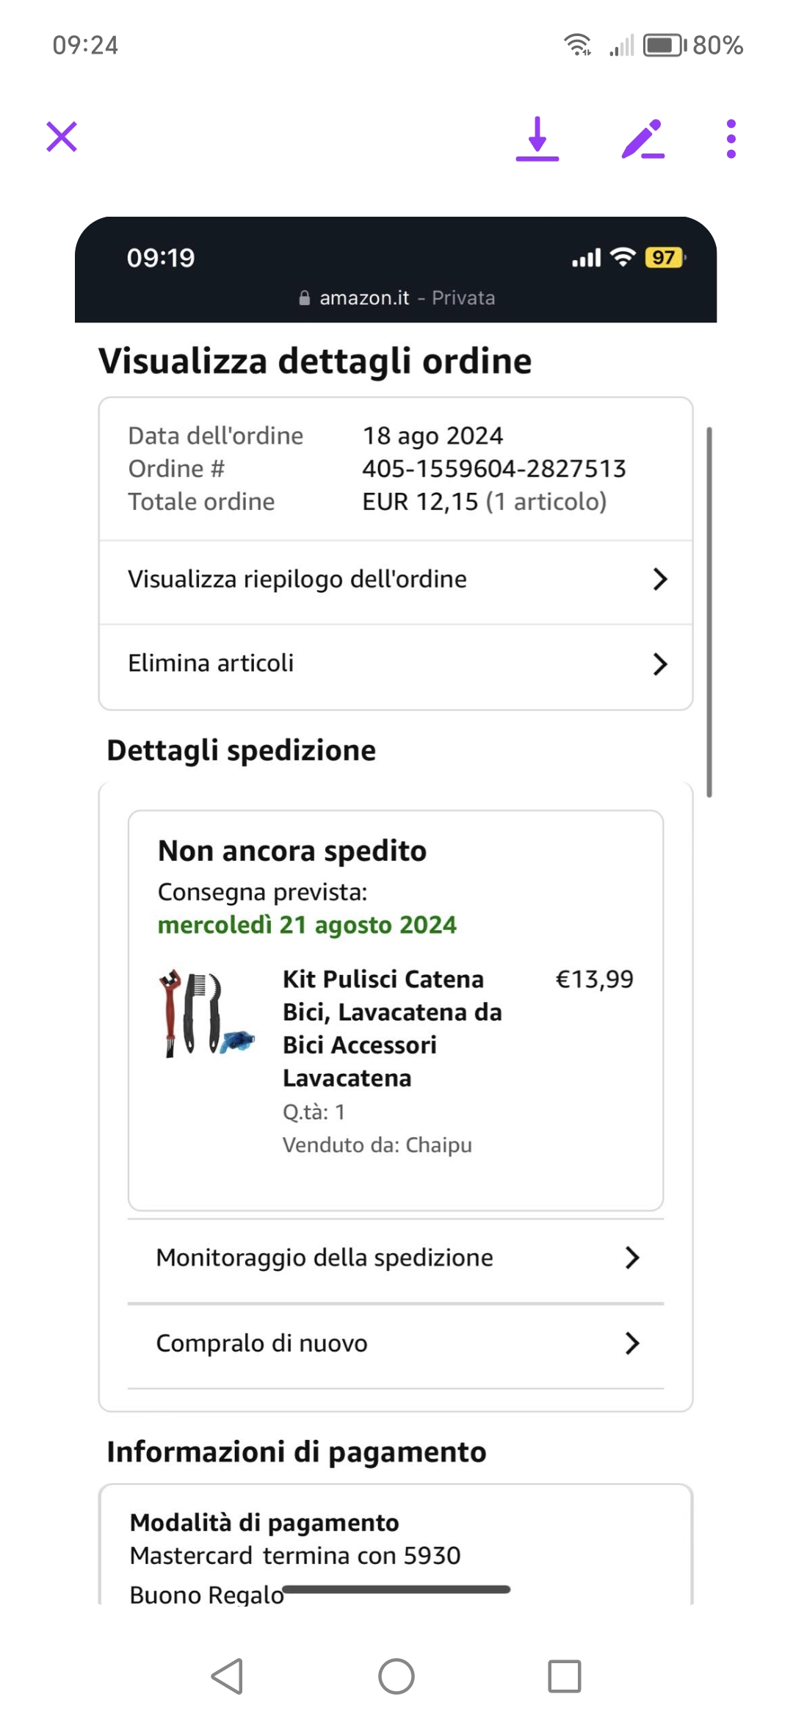Expand chevron next to Visualizza riepilogo dell'ordine

[660, 580]
